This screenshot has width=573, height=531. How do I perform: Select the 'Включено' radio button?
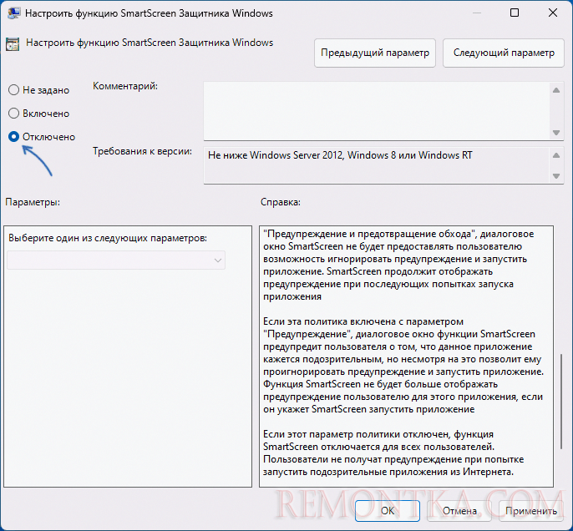(x=13, y=114)
